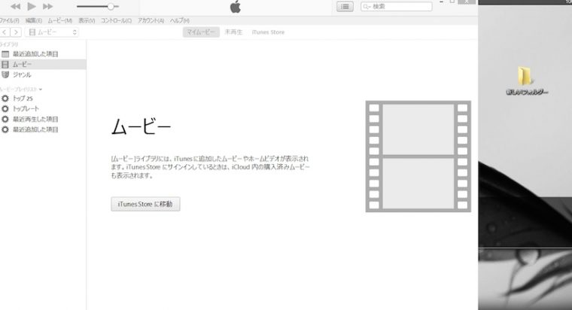Screen dimensions: 572x310
Task: Click the mask icon beside ジャンル
Action: [x=5, y=74]
